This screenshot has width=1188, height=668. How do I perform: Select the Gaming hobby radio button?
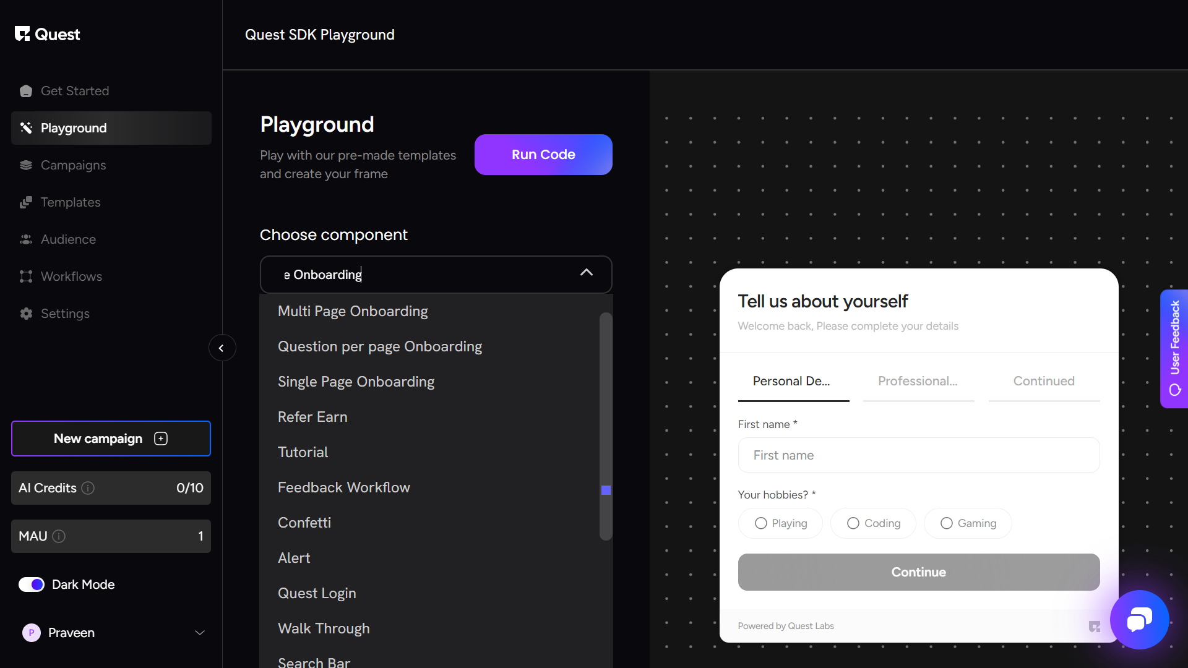(947, 523)
